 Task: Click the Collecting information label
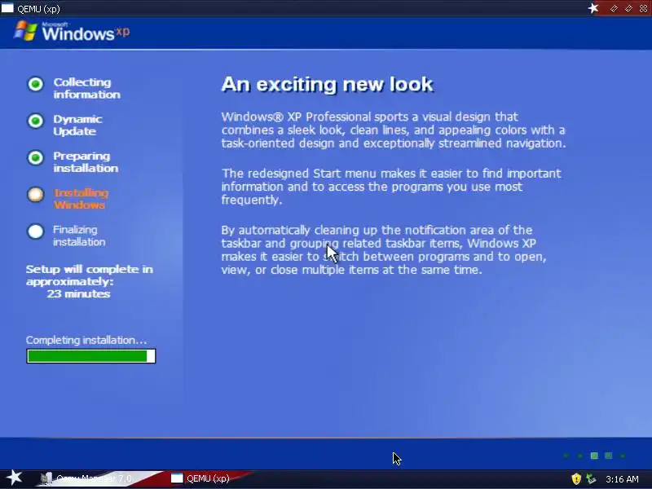[x=86, y=88]
